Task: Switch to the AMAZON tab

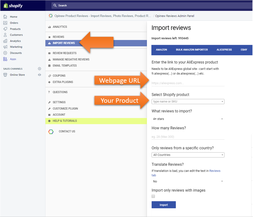Action: 161,50
